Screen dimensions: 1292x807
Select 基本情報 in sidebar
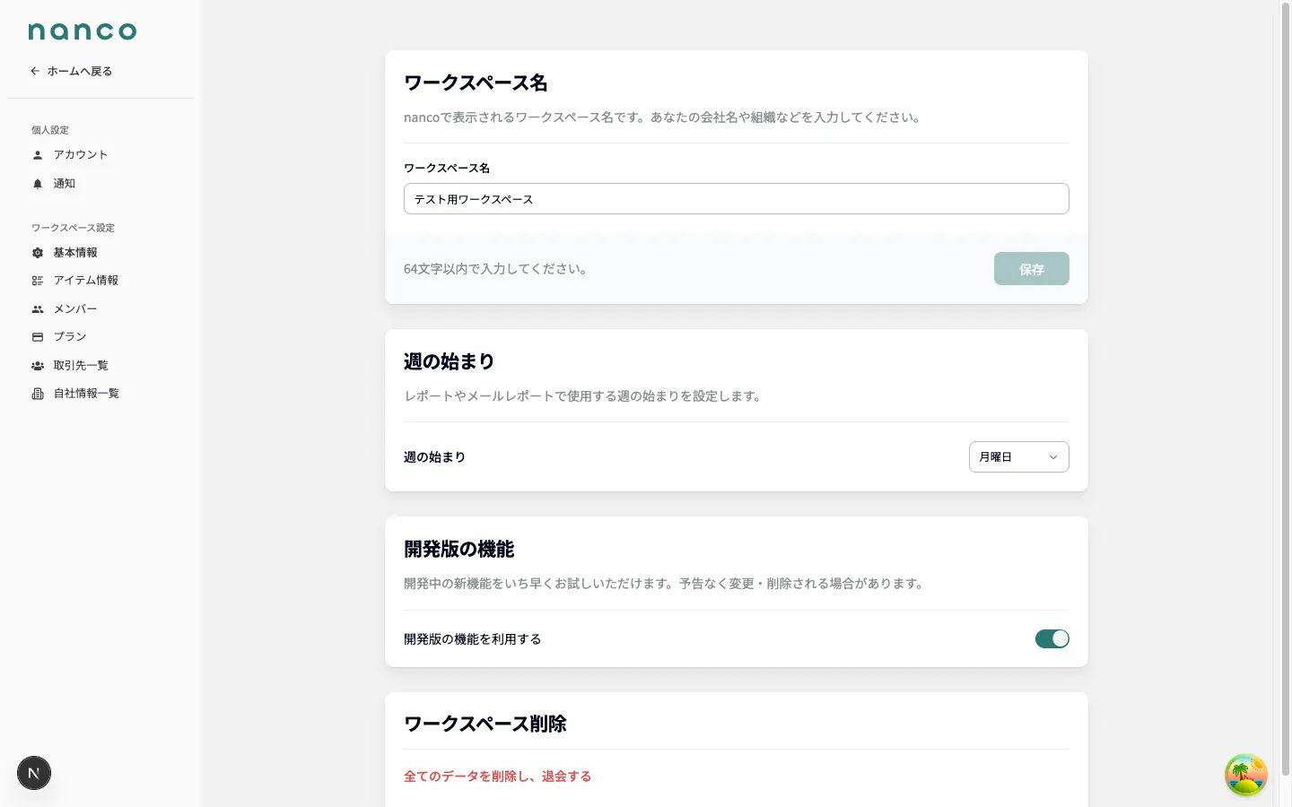pos(75,253)
